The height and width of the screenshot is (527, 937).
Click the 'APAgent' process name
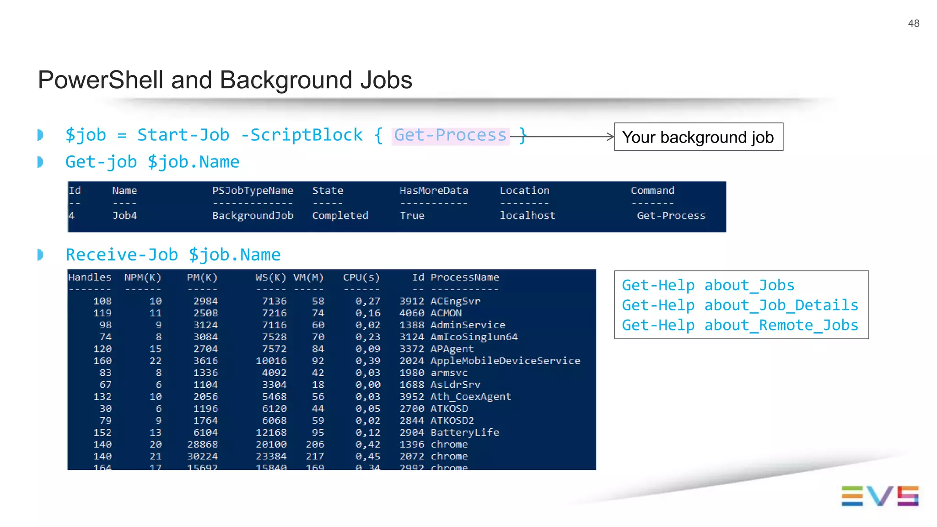[x=452, y=349]
